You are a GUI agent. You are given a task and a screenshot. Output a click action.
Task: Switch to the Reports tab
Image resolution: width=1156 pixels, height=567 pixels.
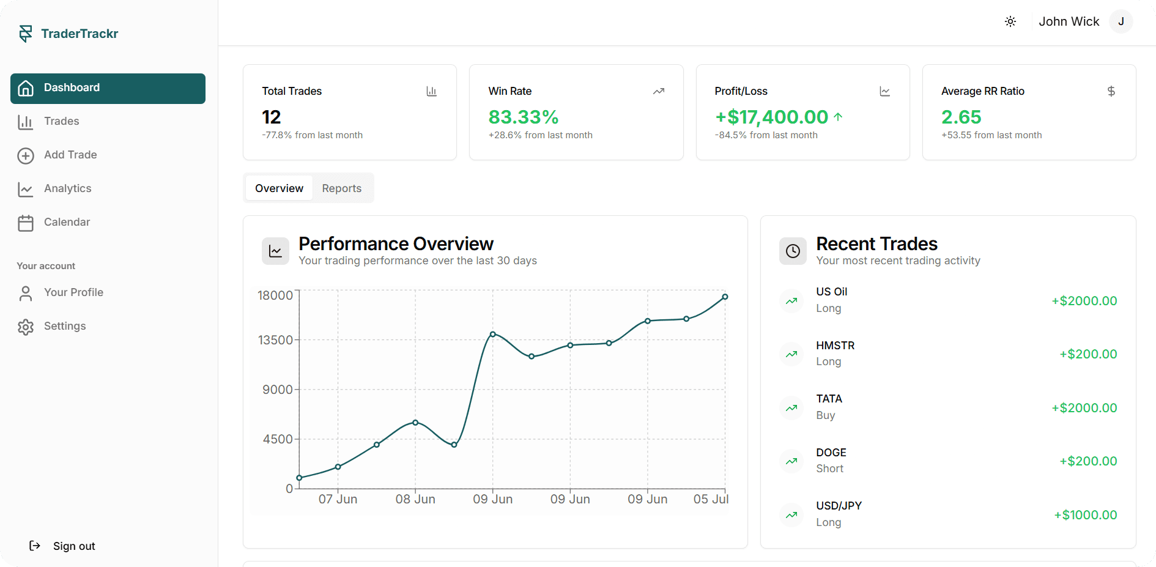tap(341, 188)
